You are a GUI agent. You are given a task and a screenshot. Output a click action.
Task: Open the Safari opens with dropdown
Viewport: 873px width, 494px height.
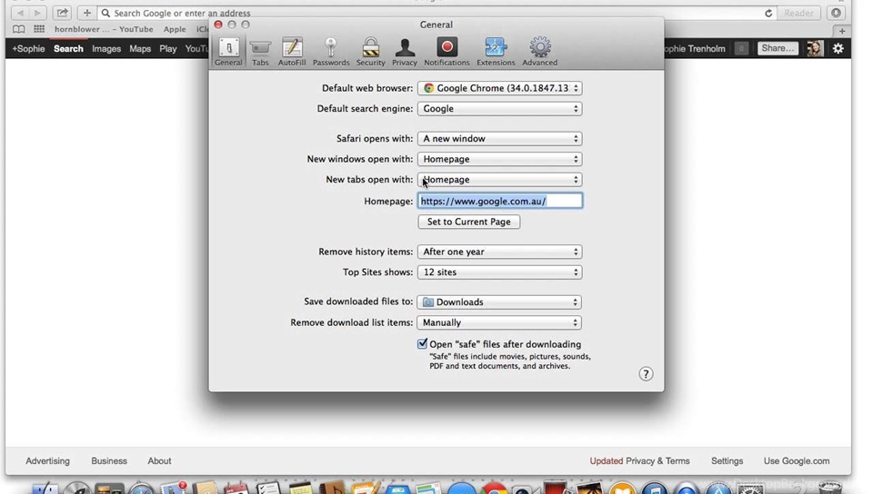pyautogui.click(x=499, y=138)
